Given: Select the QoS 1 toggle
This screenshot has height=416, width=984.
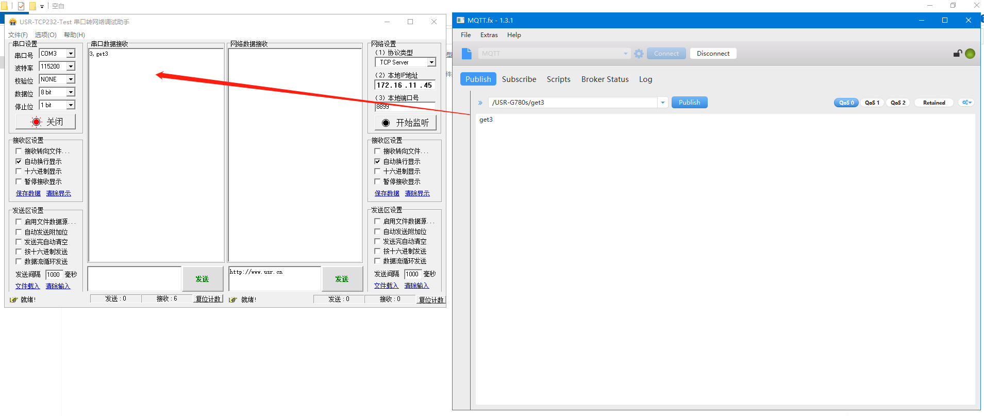Looking at the screenshot, I should [872, 103].
